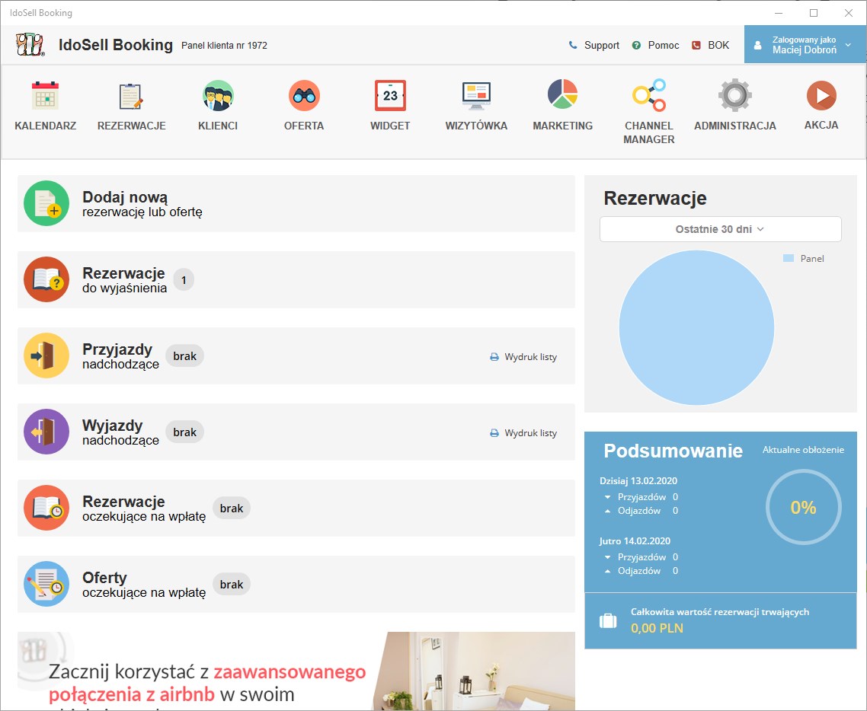Viewport: 867px width, 711px height.
Task: Open the Ostatnie 30 dni dropdown
Action: click(721, 229)
